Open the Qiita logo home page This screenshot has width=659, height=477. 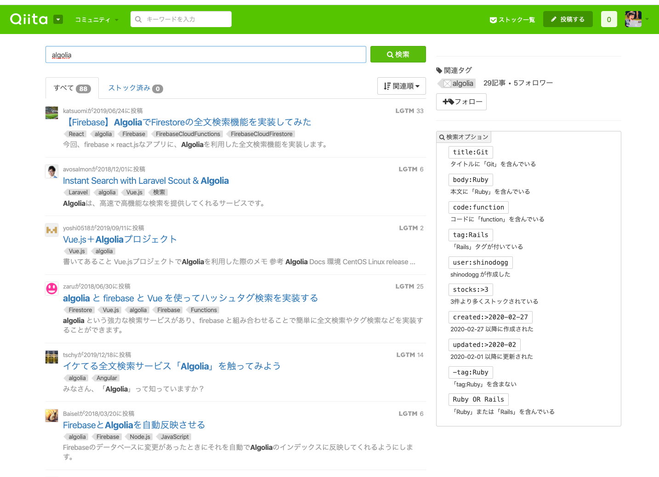pos(29,19)
